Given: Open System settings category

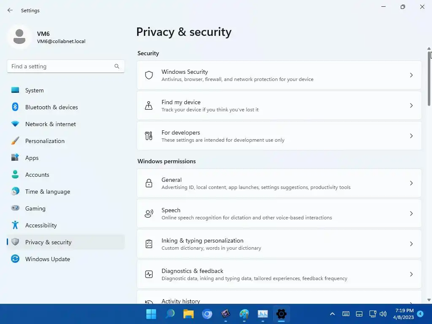Looking at the screenshot, I should point(65,90).
